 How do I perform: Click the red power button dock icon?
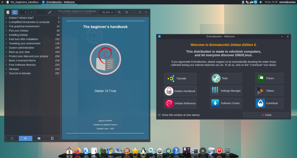(x=219, y=151)
